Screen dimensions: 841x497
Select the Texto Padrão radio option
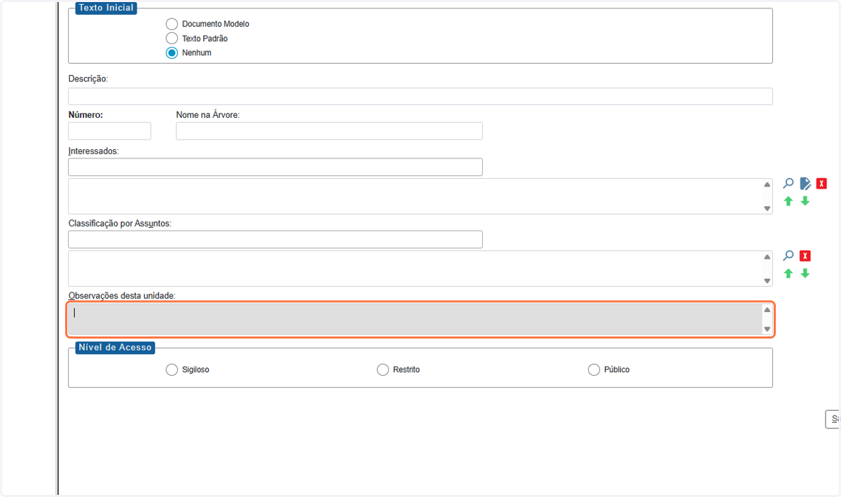point(172,39)
